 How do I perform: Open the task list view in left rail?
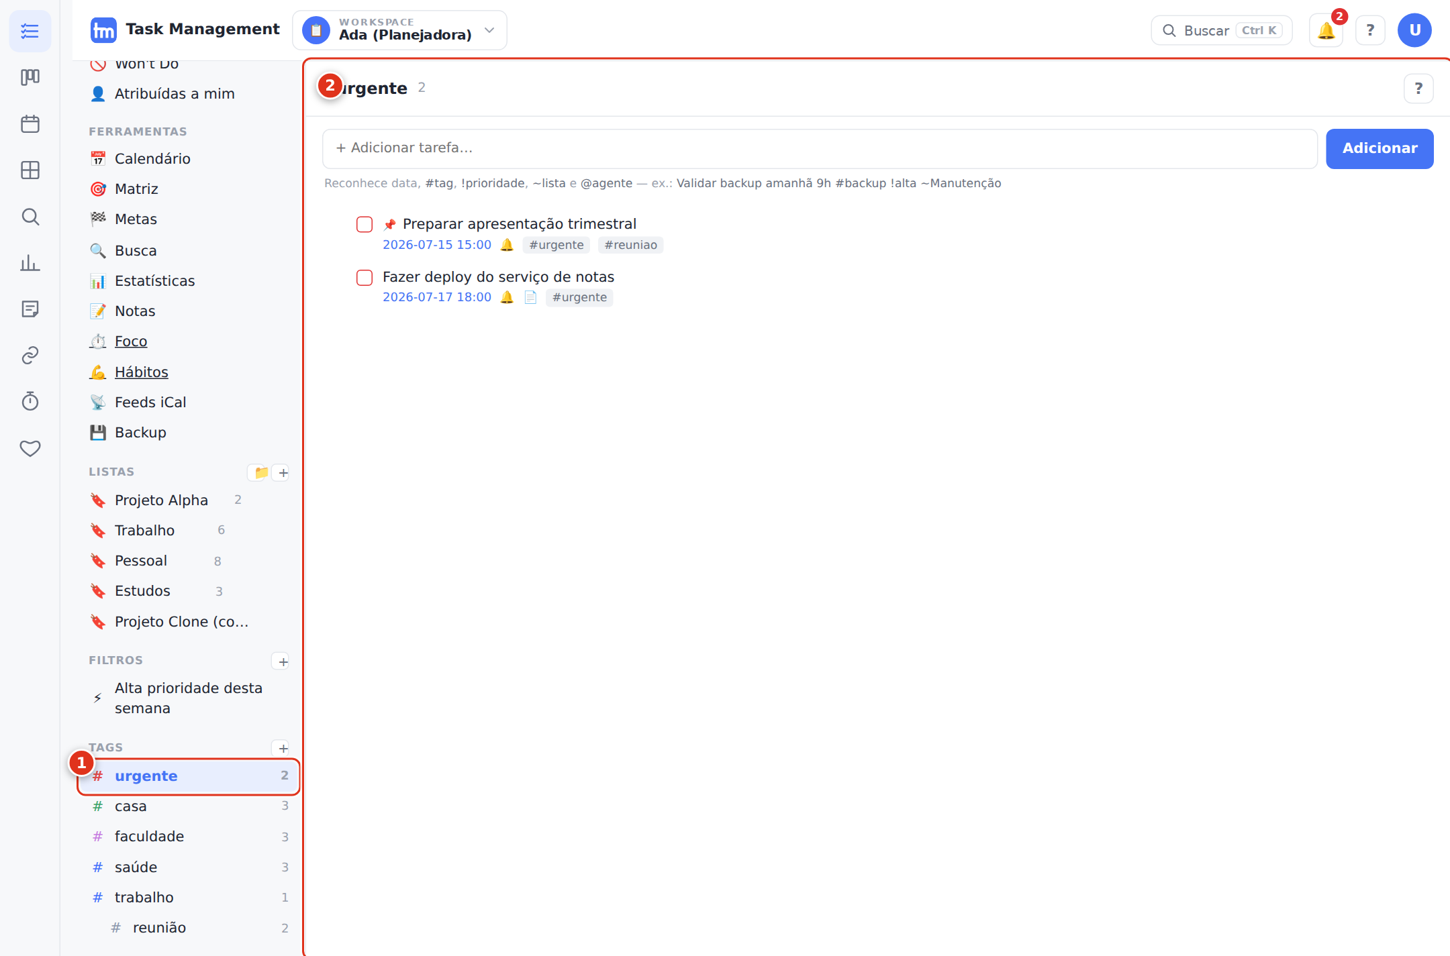(30, 31)
